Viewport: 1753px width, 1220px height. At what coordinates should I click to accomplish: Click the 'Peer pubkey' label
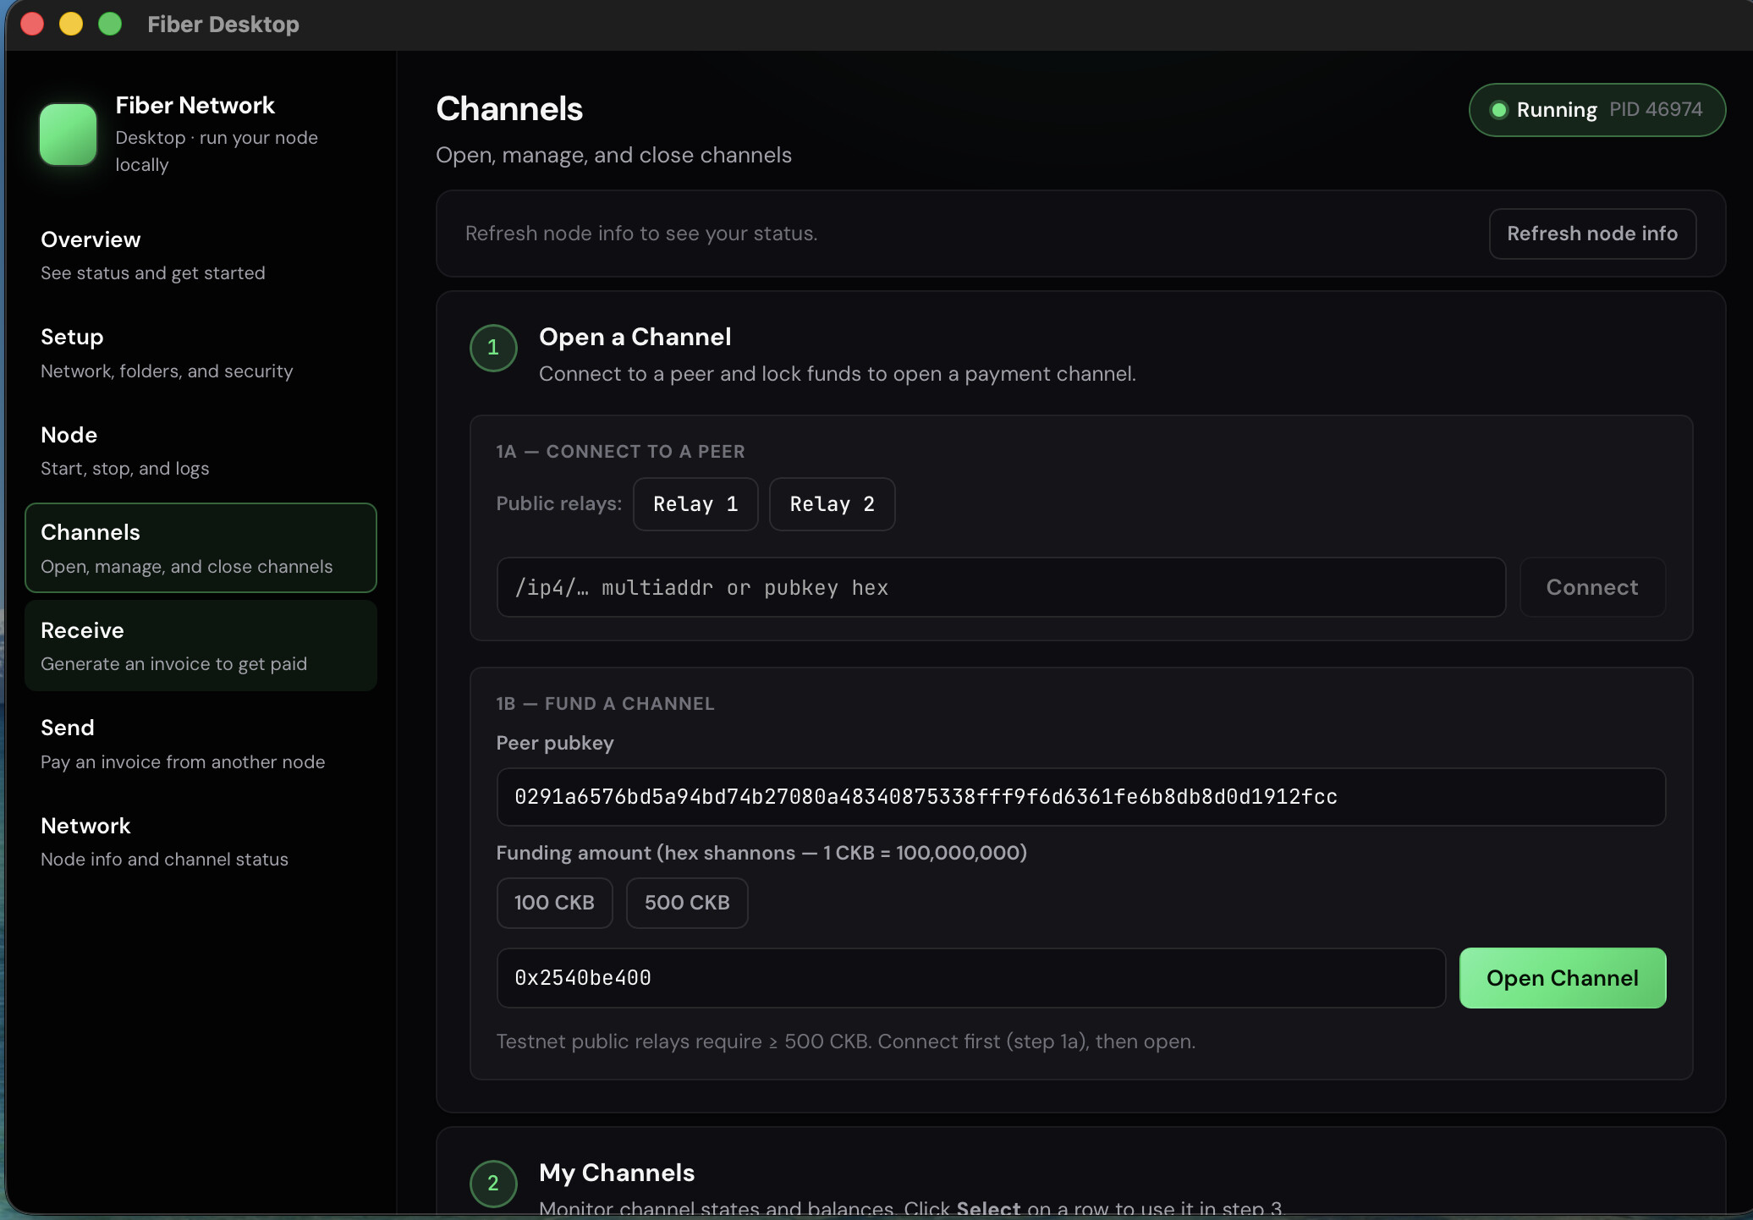tap(555, 743)
